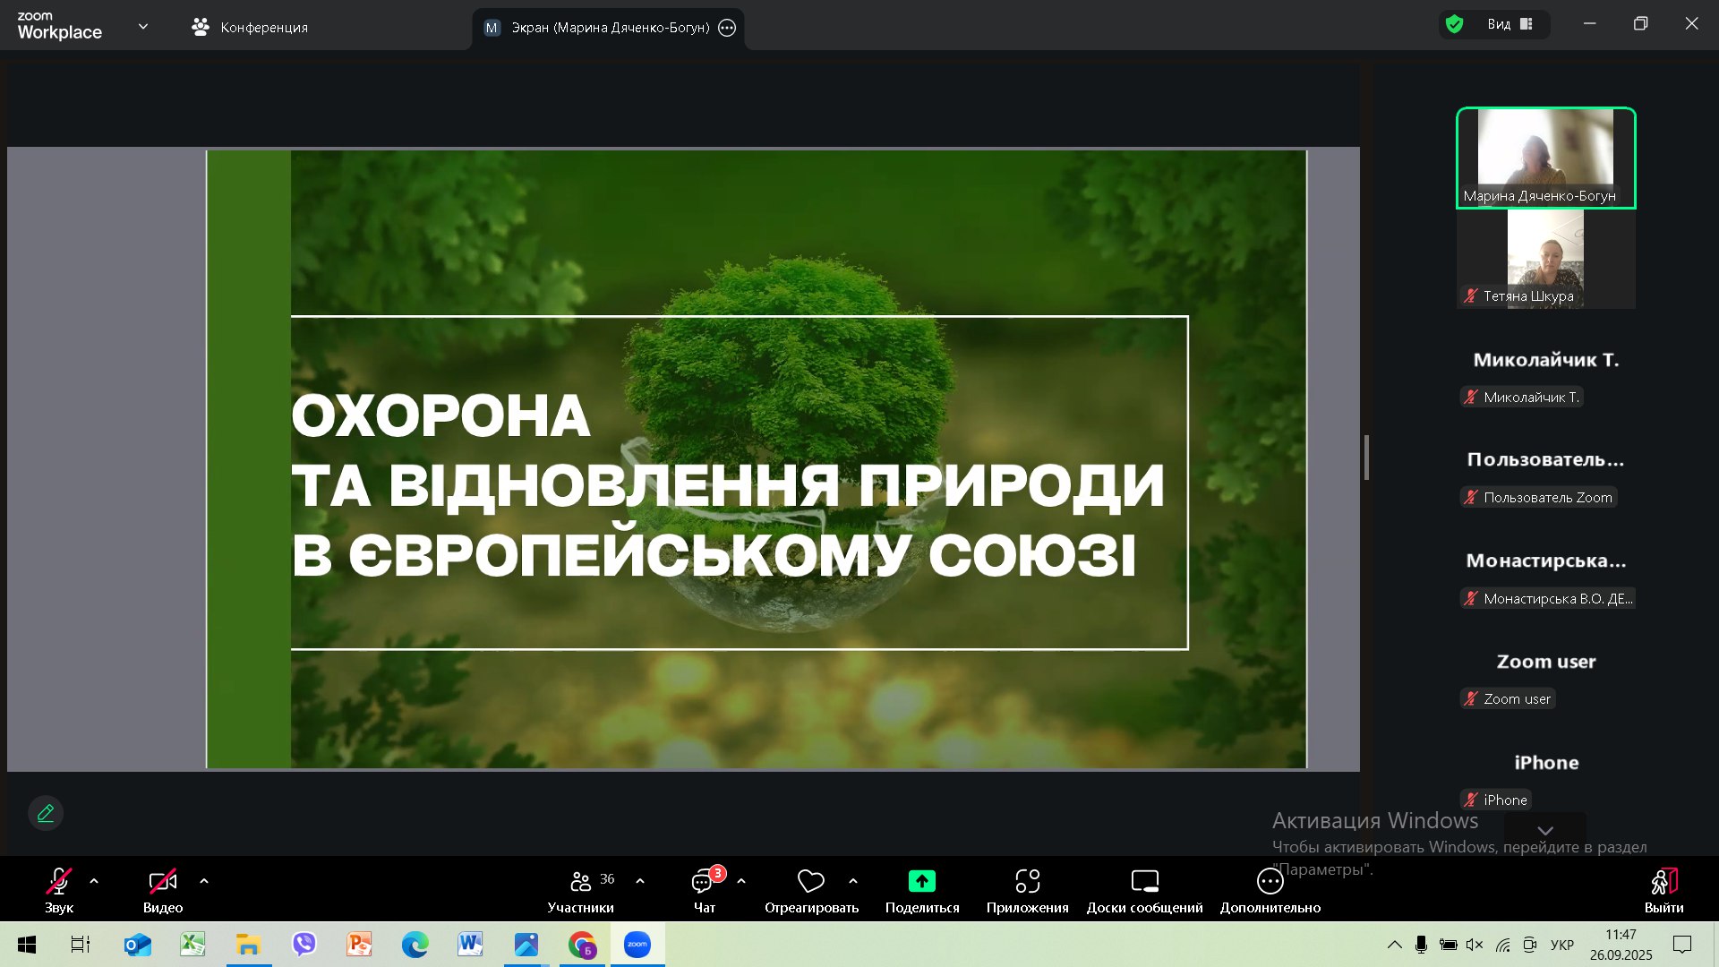This screenshot has height=967, width=1719.
Task: Expand the audio options arrow next to Звук
Action: [x=94, y=881]
